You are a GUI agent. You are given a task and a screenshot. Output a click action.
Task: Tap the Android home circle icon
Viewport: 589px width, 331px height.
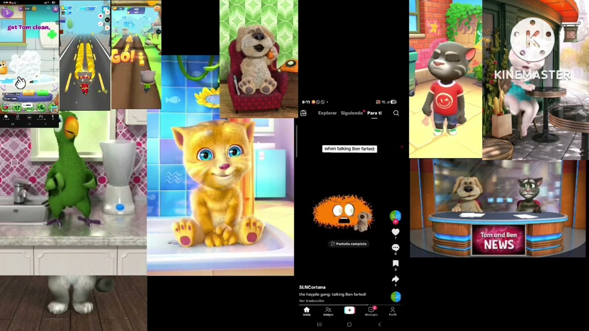click(x=349, y=325)
